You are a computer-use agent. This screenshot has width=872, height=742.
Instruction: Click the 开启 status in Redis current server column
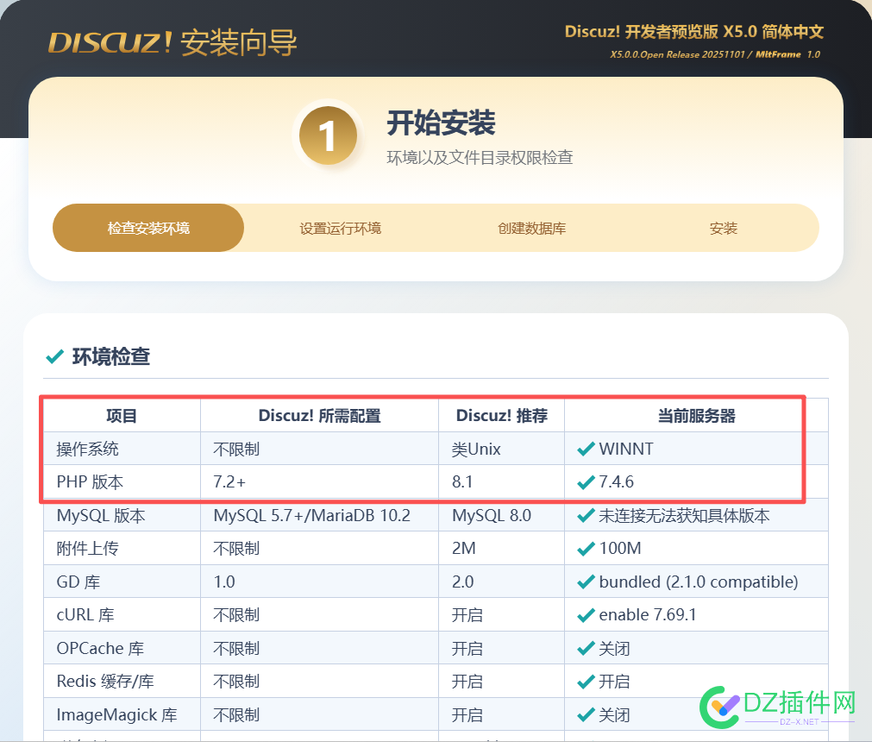coord(614,682)
